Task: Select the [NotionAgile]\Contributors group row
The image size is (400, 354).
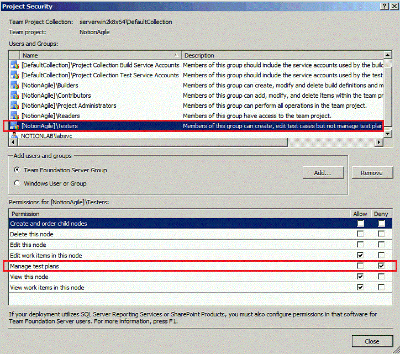Action: click(x=197, y=96)
